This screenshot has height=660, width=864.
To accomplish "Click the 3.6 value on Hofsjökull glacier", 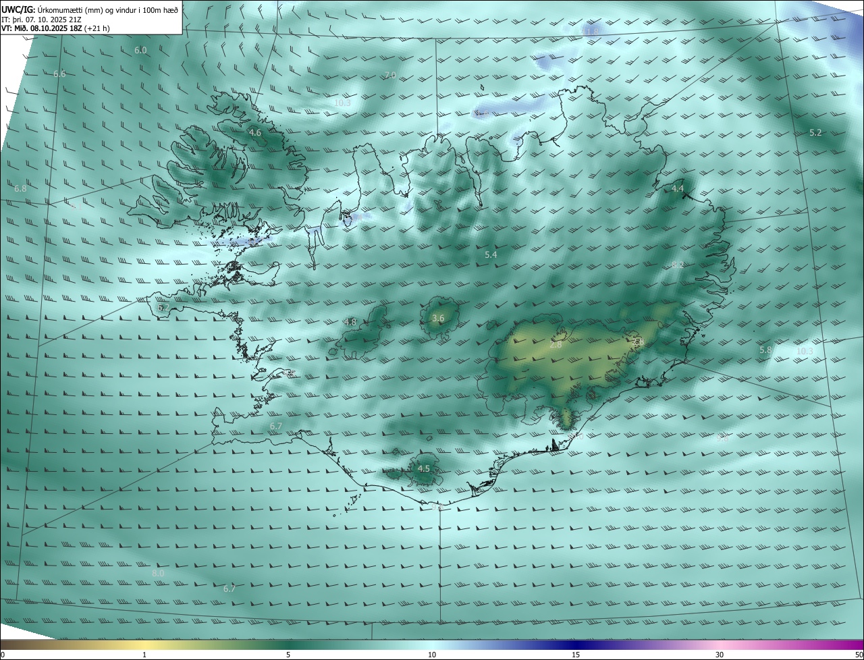I will pyautogui.click(x=438, y=319).
